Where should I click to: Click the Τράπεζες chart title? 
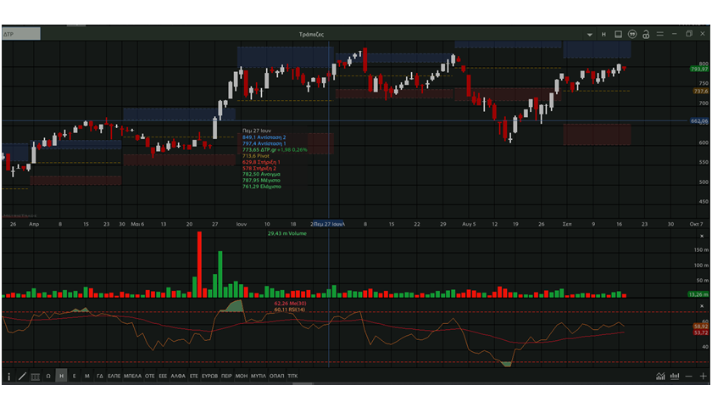[x=312, y=35]
